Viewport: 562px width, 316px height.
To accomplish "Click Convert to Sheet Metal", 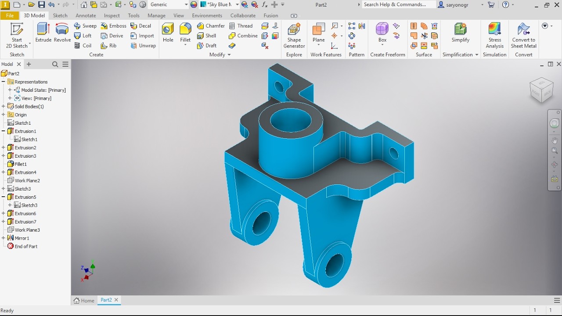I will point(524,35).
